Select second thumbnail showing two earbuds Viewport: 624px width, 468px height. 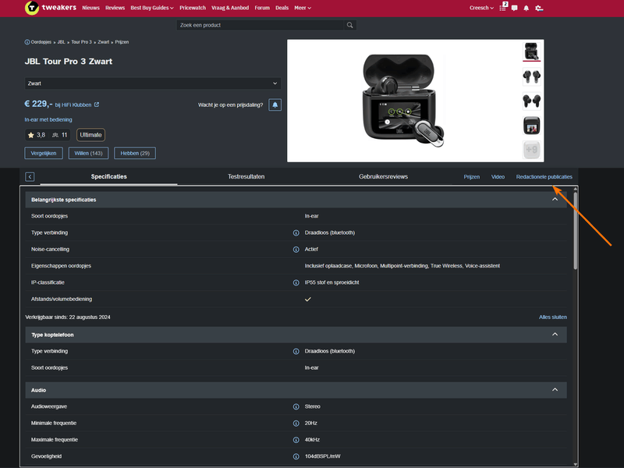(x=532, y=76)
